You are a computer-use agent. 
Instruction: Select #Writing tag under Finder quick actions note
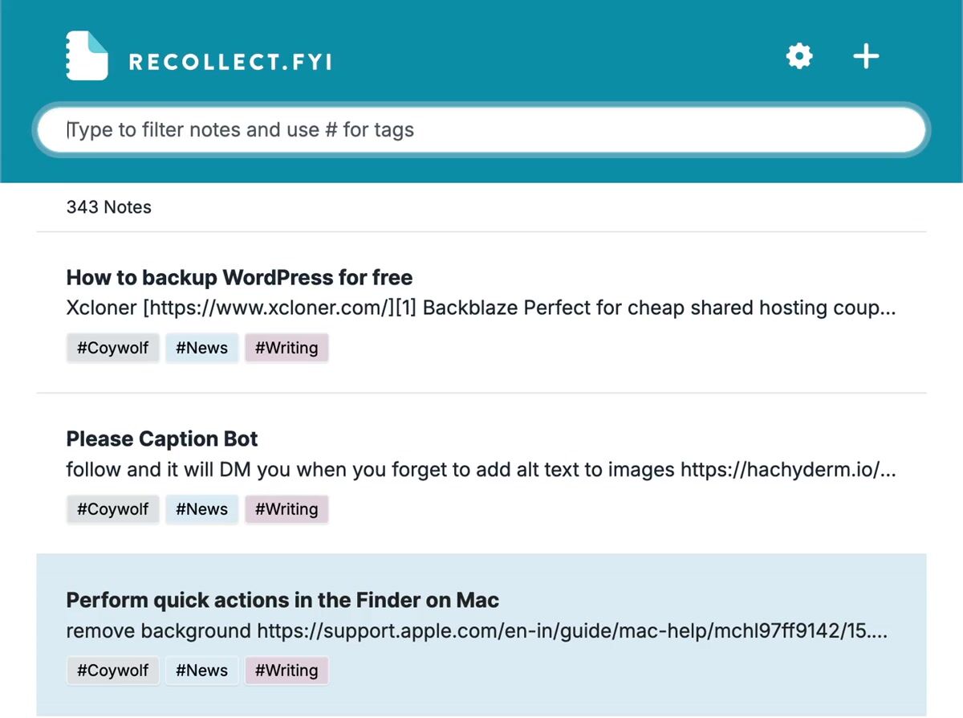click(x=286, y=671)
